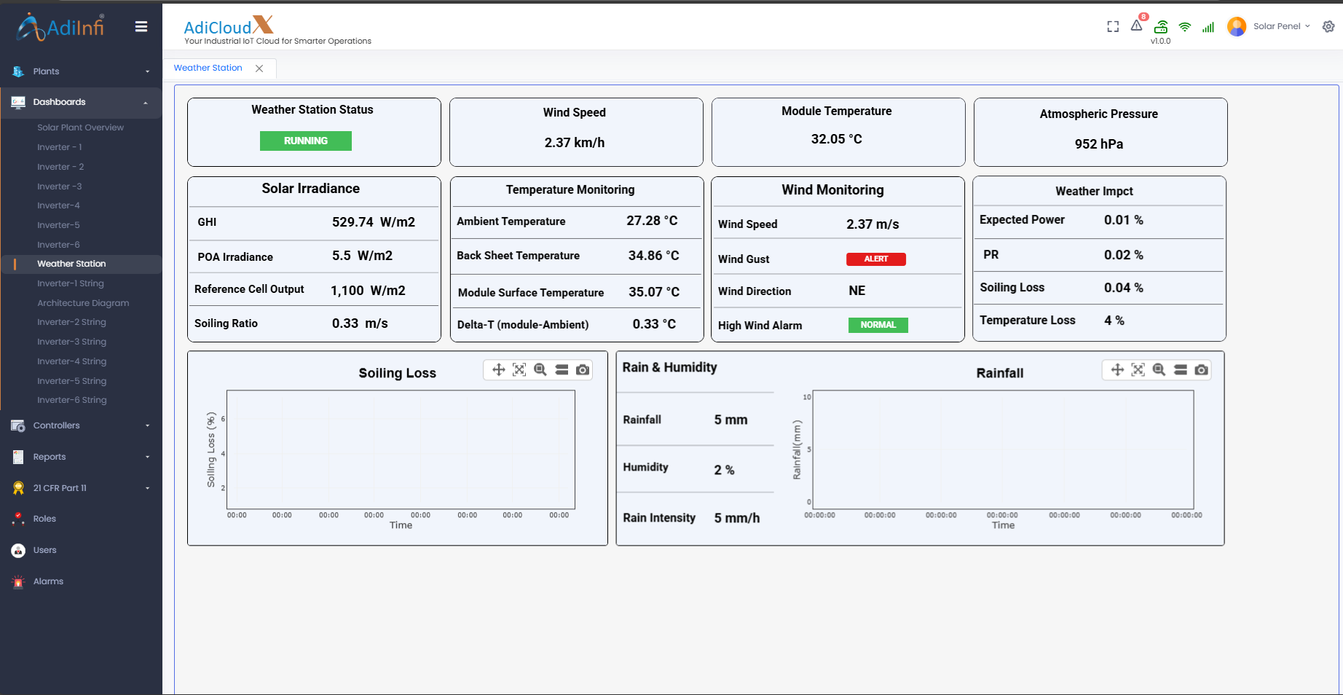Toggle legend bars icon on Rainfall chart
1343x695 pixels.
click(x=1181, y=370)
